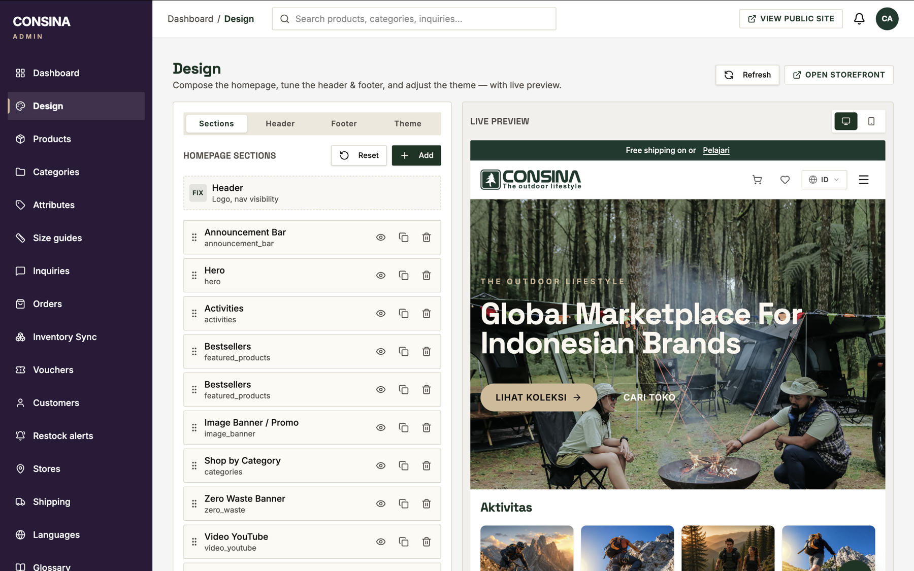Delete the Zero Waste Banner section
Viewport: 914px width, 571px height.
(x=427, y=503)
